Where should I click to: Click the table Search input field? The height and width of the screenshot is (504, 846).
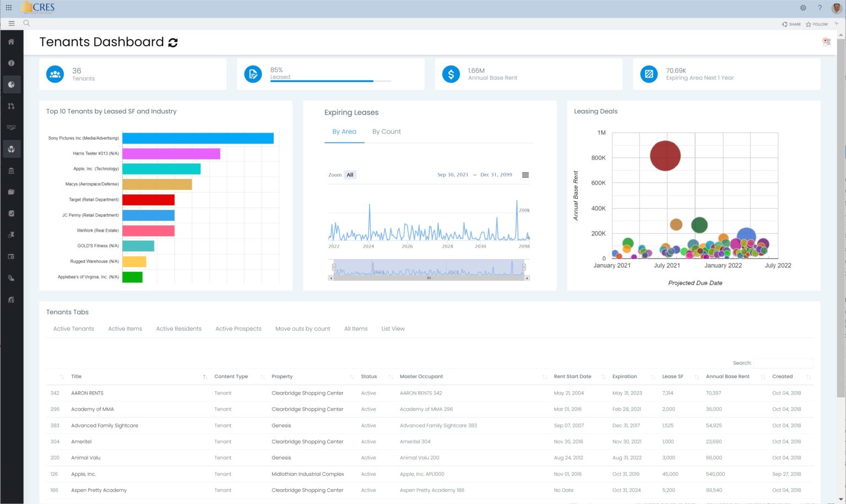783,363
